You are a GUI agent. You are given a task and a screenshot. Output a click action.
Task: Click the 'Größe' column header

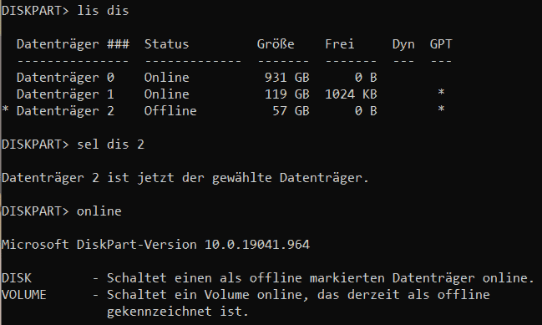pyautogui.click(x=276, y=44)
